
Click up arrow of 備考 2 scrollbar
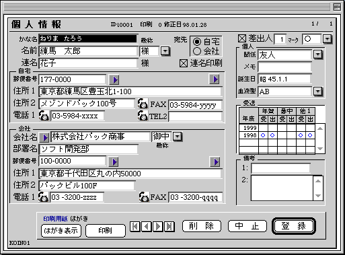click(x=318, y=181)
